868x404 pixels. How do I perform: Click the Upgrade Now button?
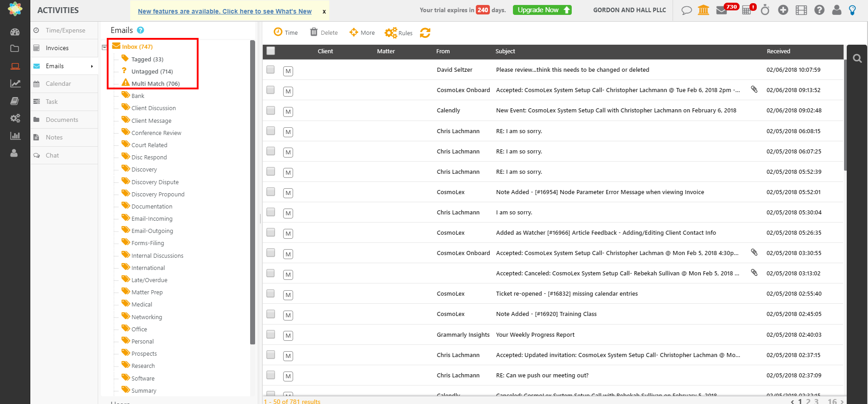coord(542,10)
